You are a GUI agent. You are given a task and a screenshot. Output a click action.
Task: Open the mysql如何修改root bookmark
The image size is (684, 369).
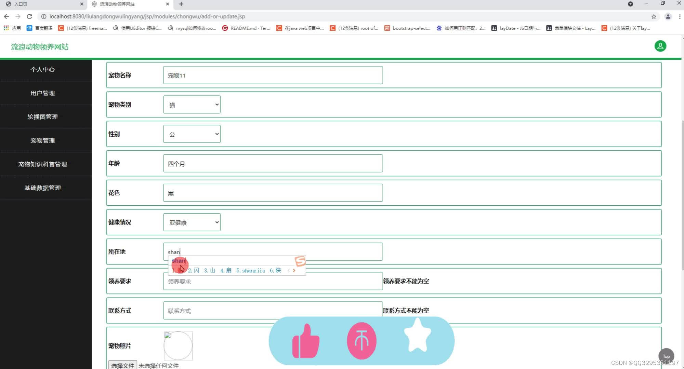coord(192,28)
